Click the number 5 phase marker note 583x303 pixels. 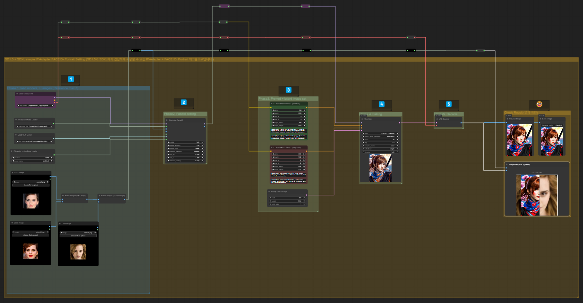tap(449, 104)
